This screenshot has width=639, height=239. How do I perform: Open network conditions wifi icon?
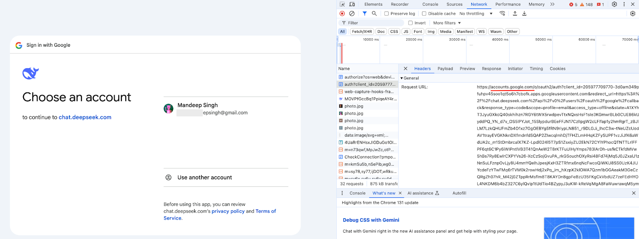pos(502,14)
